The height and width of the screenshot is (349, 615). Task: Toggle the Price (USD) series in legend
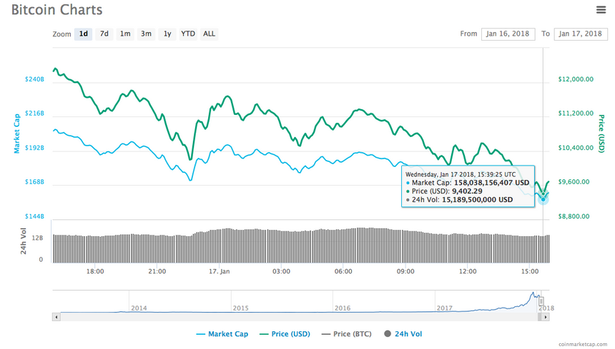pos(283,333)
